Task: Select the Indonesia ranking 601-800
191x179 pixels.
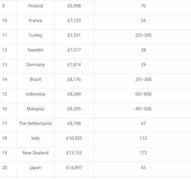Action: pos(143,94)
